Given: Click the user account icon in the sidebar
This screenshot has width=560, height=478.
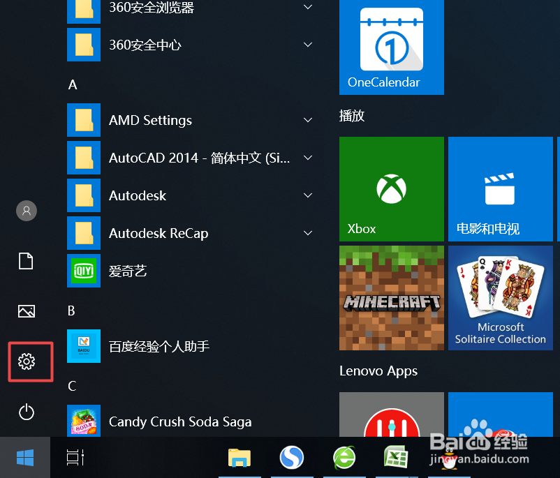Looking at the screenshot, I should coord(26,210).
